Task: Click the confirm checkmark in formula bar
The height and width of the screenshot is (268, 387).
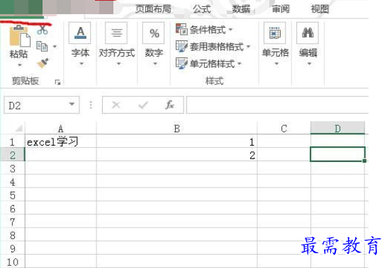Action: [x=143, y=105]
